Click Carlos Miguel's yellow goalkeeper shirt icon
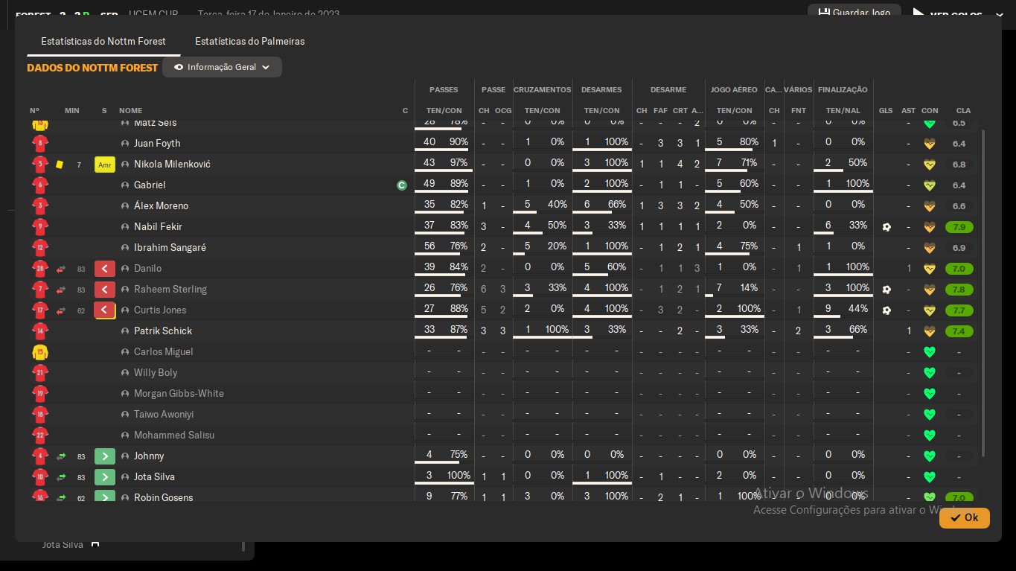 point(40,352)
